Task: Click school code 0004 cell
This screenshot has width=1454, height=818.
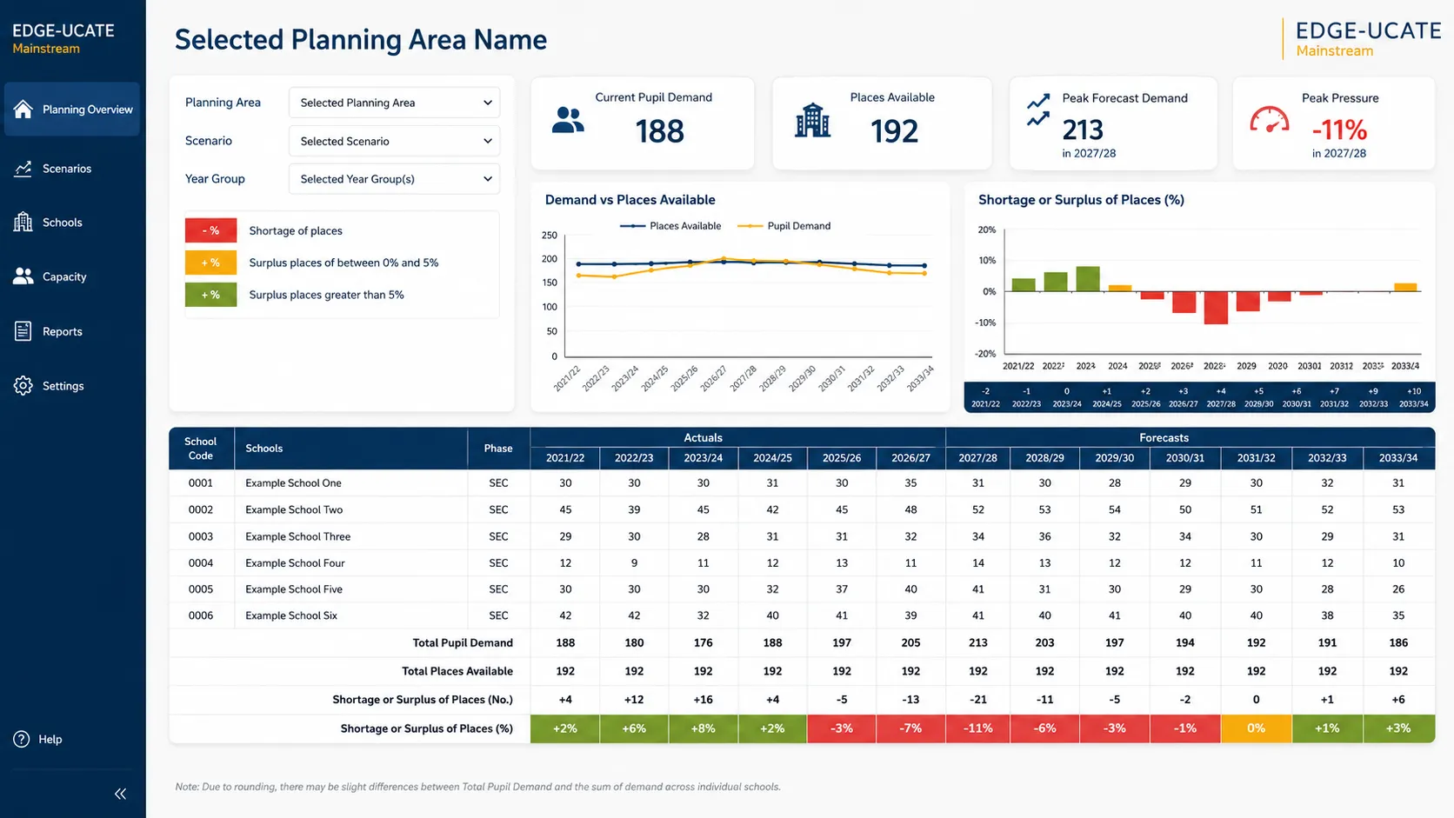Action: (x=201, y=563)
